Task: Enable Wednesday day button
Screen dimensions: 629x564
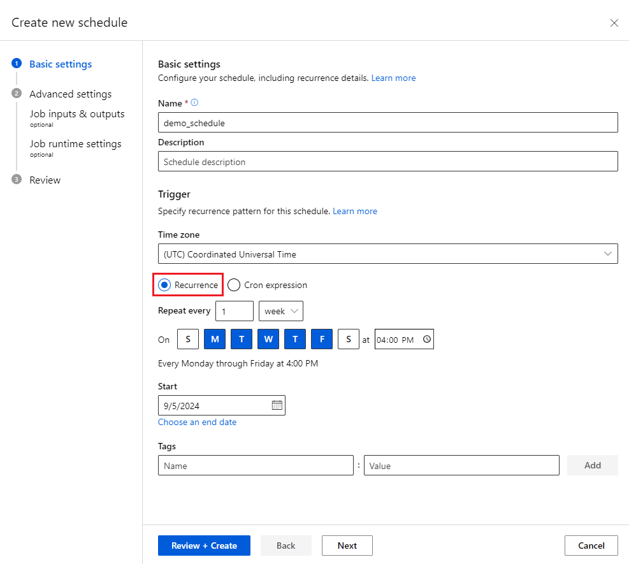Action: point(268,340)
